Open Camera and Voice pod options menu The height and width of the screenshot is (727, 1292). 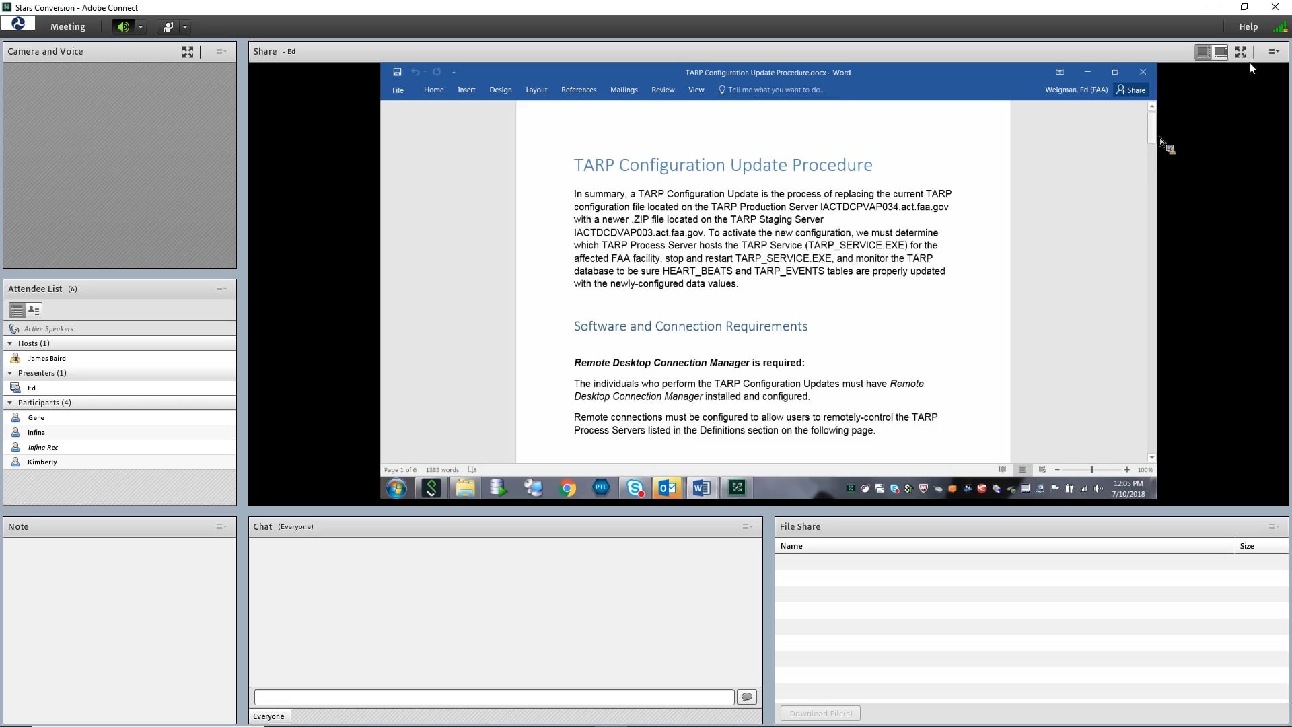point(221,52)
